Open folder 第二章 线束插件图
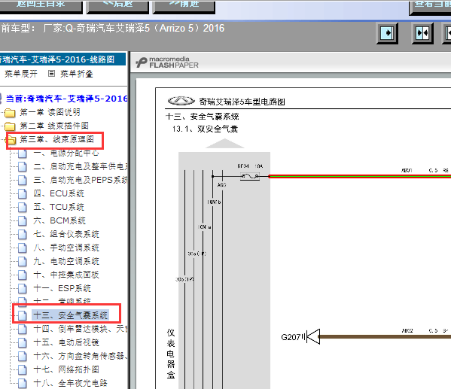Viewport: 451px width, 389px height. (53, 126)
